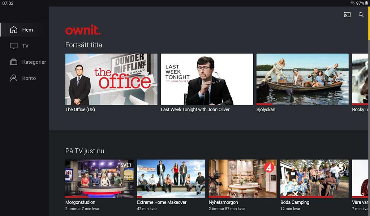The height and width of the screenshot is (216, 370).
Task: Click the 07:03 clock in status bar
Action: tap(8, 3)
